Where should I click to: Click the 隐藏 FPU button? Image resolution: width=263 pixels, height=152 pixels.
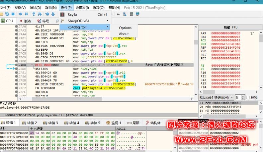(x=230, y=27)
